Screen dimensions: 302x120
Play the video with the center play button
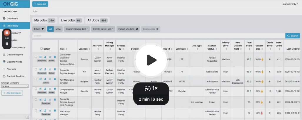pyautogui.click(x=151, y=60)
